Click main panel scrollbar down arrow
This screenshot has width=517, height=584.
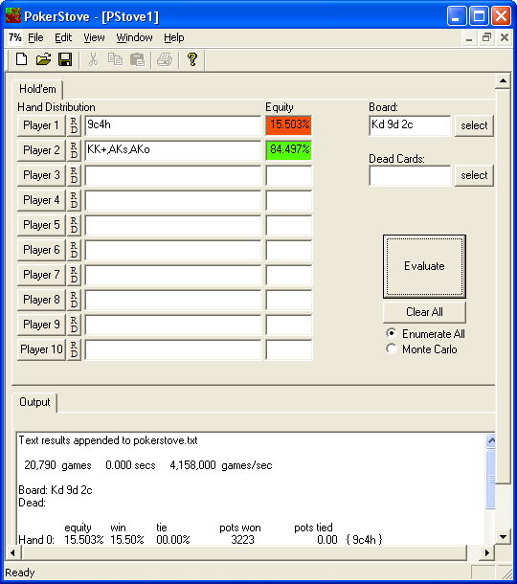pyautogui.click(x=503, y=537)
